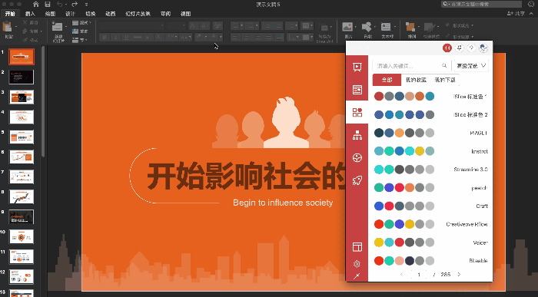Image resolution: width=538 pixels, height=297 pixels.
Task: Apply the Craft color theme
Action: [x=430, y=206]
